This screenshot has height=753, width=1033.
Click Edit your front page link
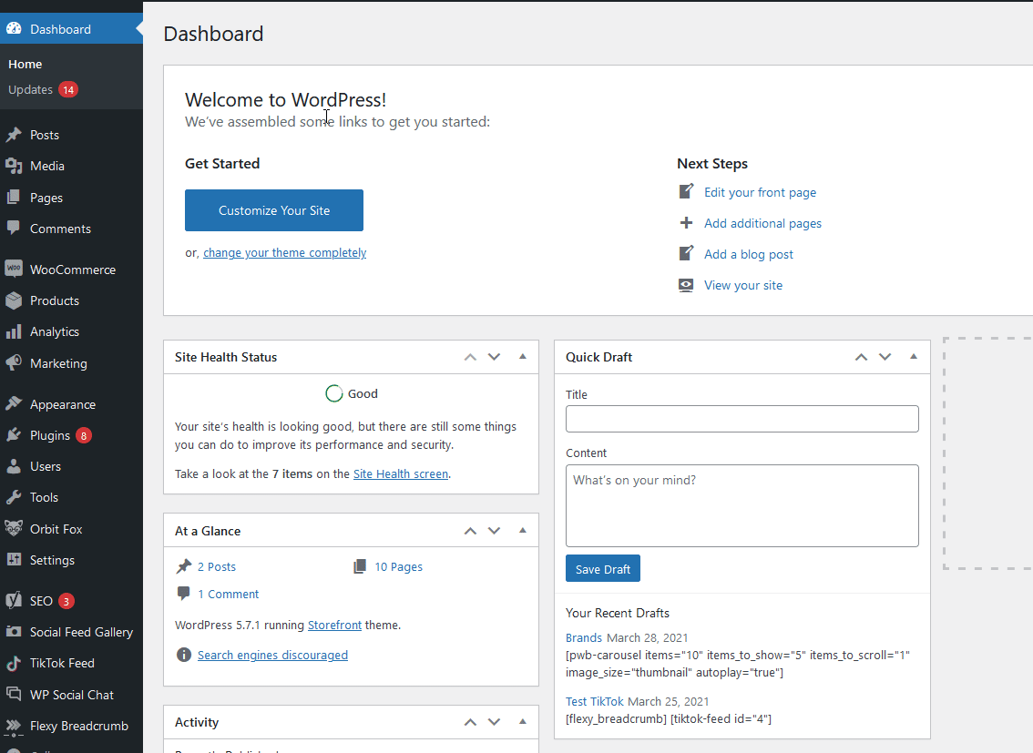tap(761, 192)
